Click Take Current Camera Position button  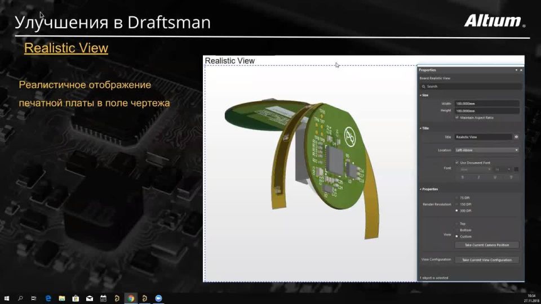click(487, 245)
